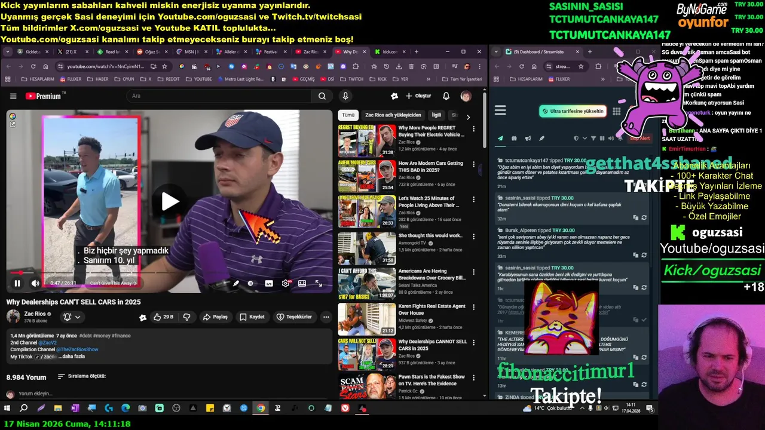Viewport: 765px width, 430px height.
Task: Open video player settings gear
Action: click(286, 284)
